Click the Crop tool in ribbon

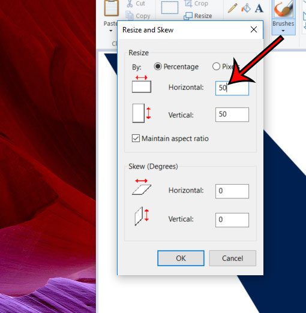[x=196, y=4]
